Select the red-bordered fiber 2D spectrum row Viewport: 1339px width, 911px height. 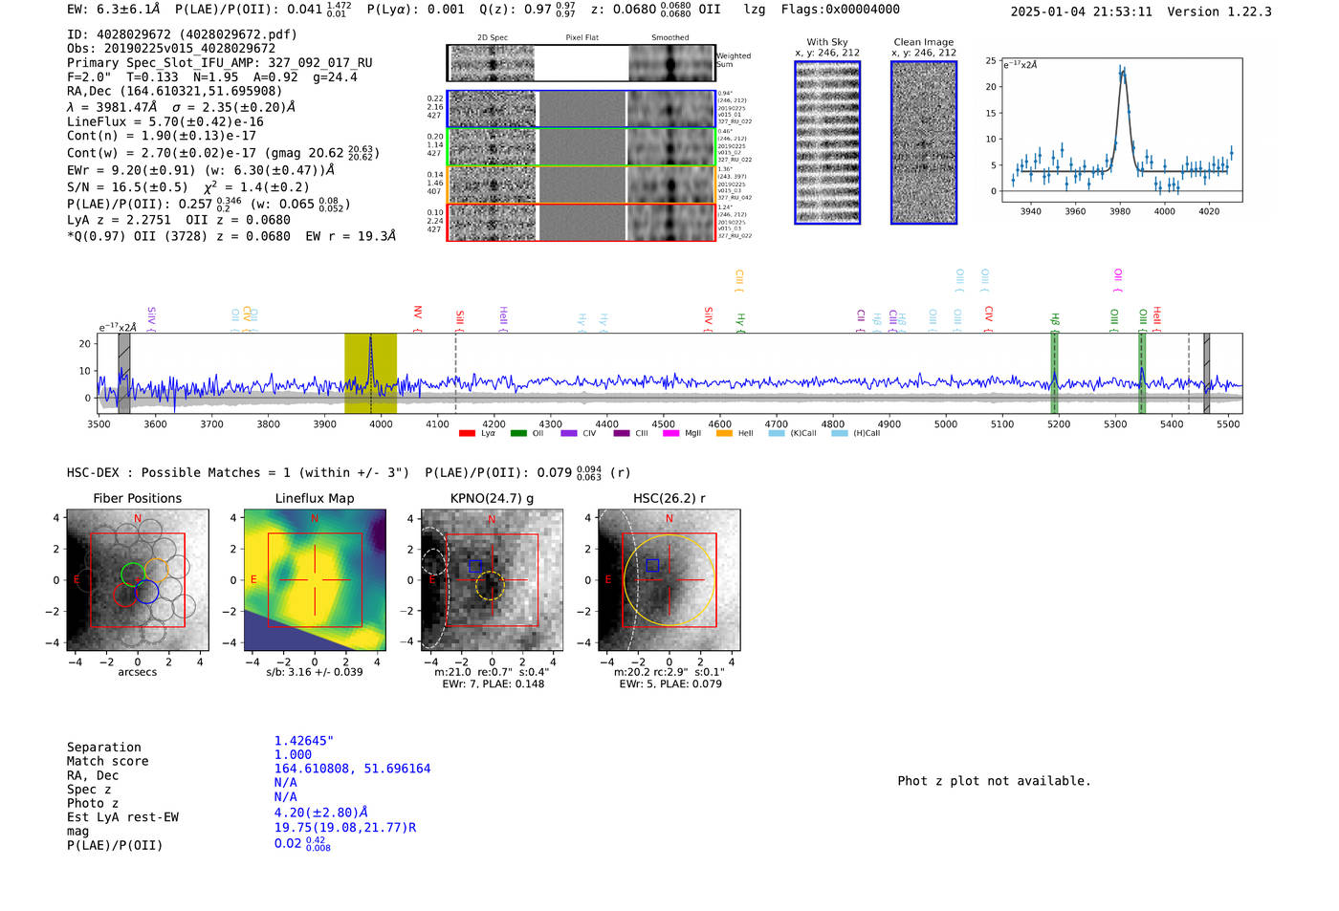(581, 223)
